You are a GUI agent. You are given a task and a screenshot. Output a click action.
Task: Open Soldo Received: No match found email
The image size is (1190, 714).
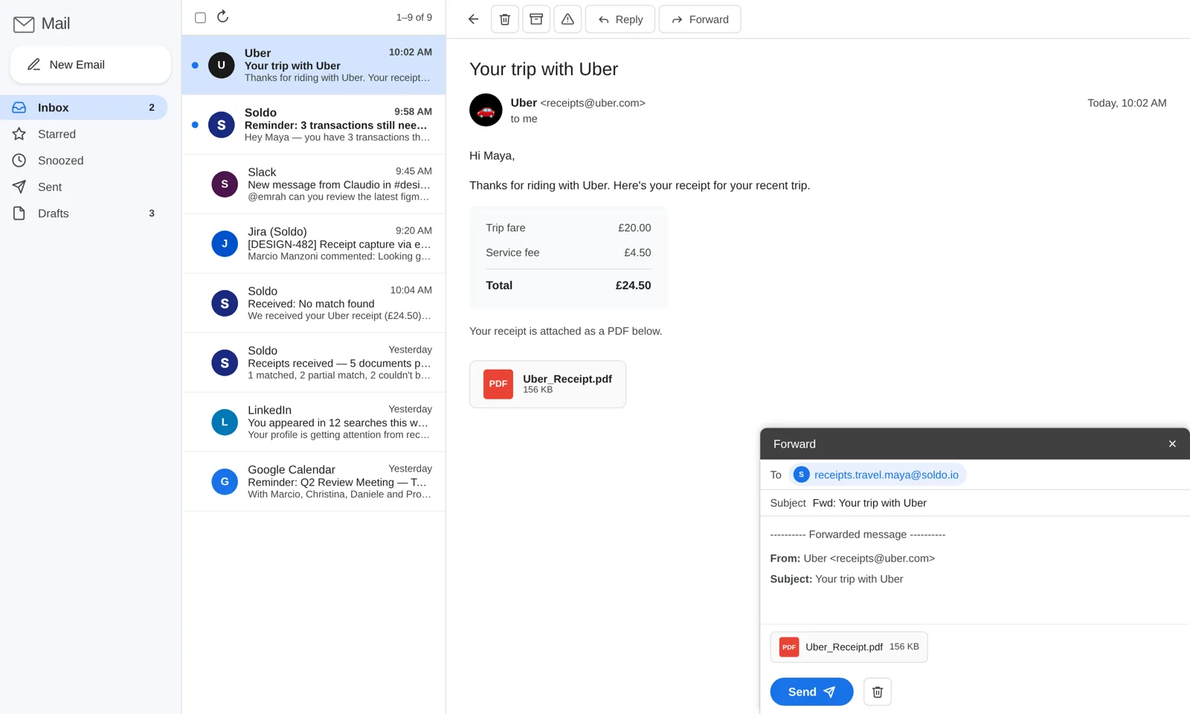point(314,303)
